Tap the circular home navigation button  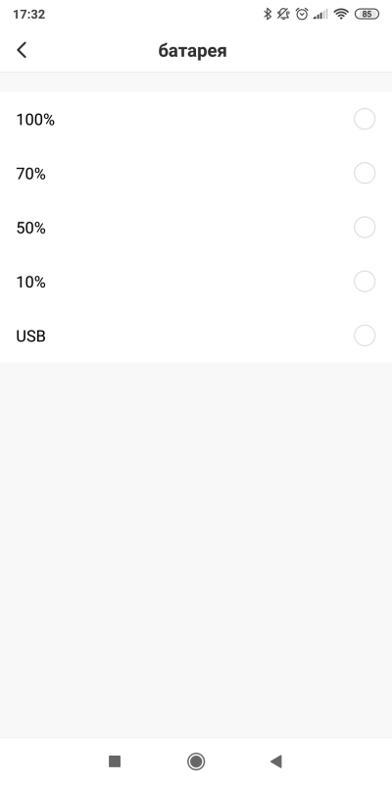point(195,761)
